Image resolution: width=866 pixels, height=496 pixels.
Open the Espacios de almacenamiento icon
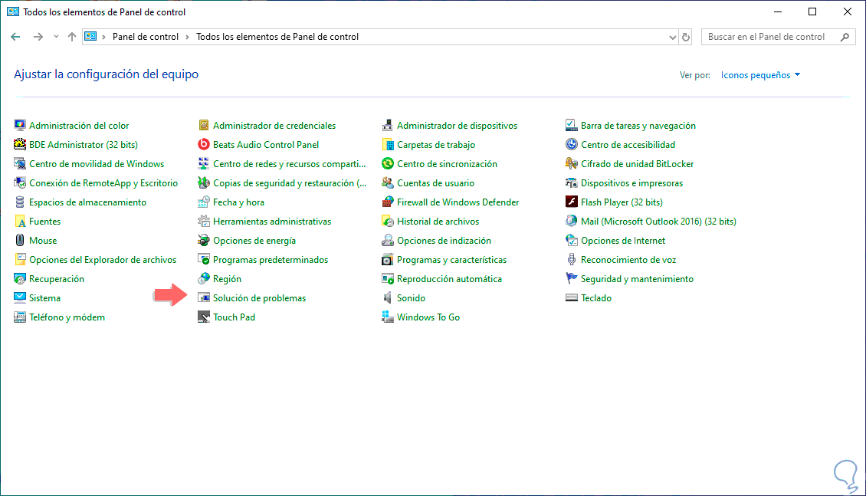point(20,202)
